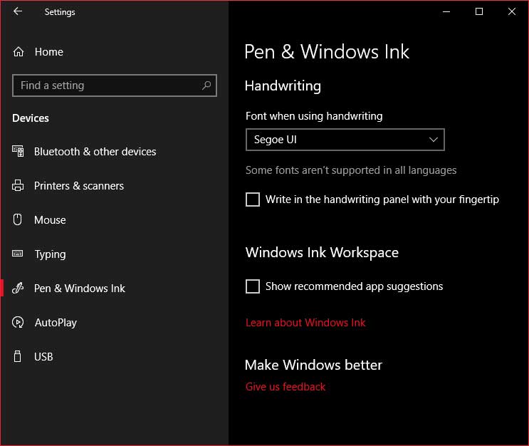
Task: Click the Printers & scanners printer icon
Action: 18,185
